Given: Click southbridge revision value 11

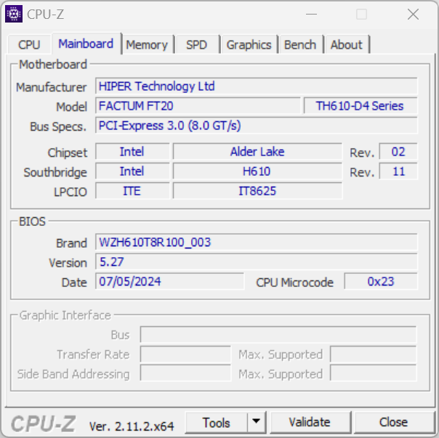Looking at the screenshot, I should click(x=398, y=171).
